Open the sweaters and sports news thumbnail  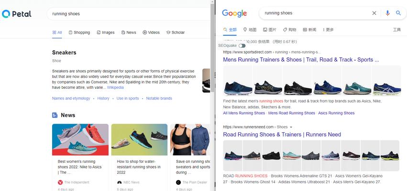[190, 140]
